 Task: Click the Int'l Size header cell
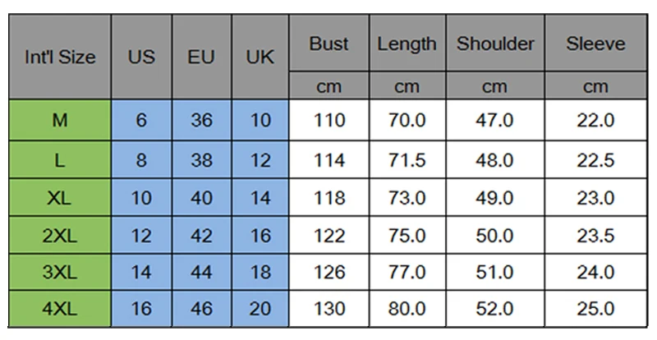coord(60,57)
